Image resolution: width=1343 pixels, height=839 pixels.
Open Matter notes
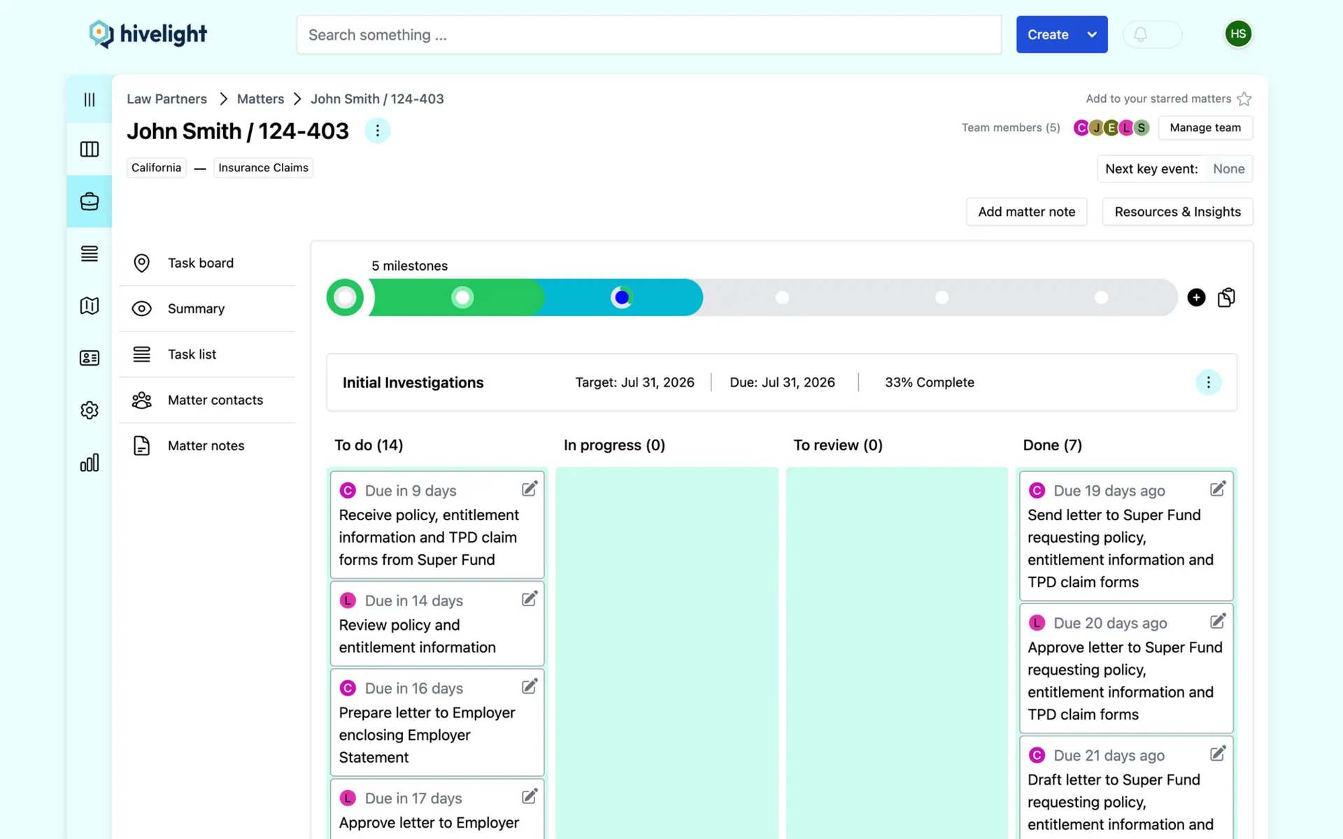(208, 445)
